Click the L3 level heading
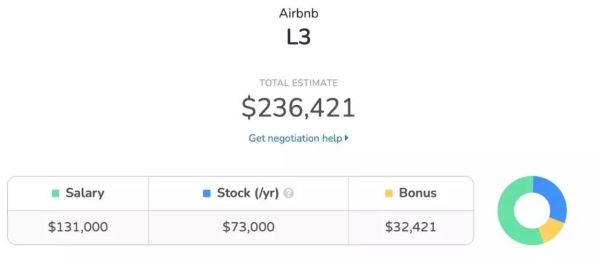Screen dimensions: 598x261 point(298,38)
